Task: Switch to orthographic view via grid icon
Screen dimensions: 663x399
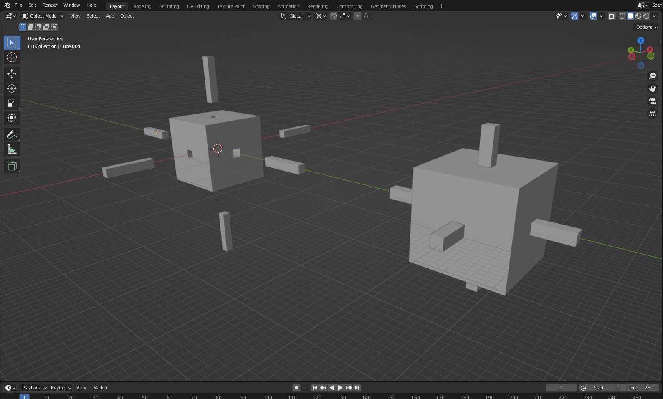Action: pos(652,114)
